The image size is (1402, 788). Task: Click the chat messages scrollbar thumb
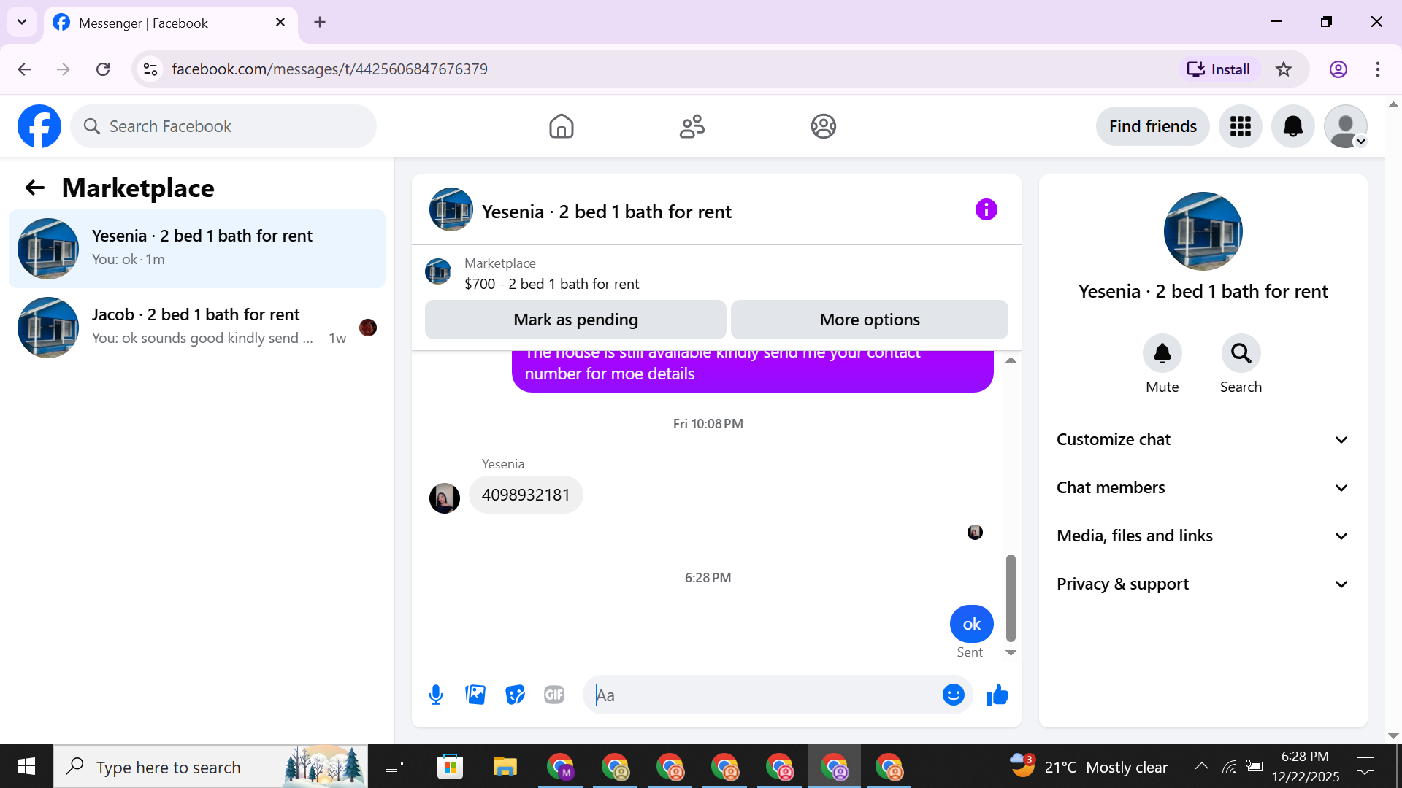(x=1011, y=597)
